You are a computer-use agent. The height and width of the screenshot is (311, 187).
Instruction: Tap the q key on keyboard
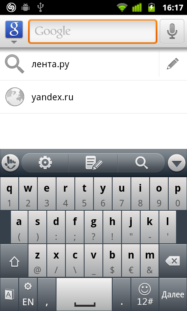tap(9, 194)
